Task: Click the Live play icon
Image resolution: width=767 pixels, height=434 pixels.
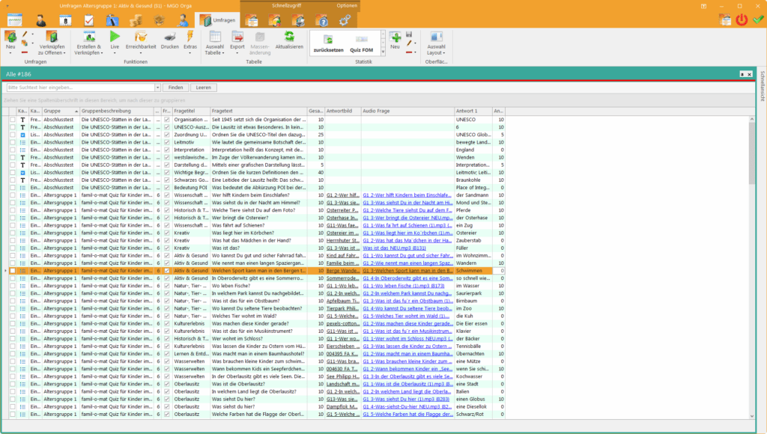Action: click(115, 37)
